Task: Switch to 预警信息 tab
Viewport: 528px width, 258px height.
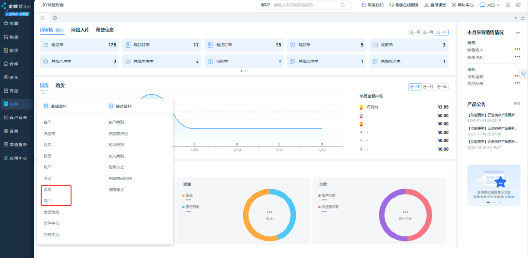Action: pyautogui.click(x=105, y=30)
